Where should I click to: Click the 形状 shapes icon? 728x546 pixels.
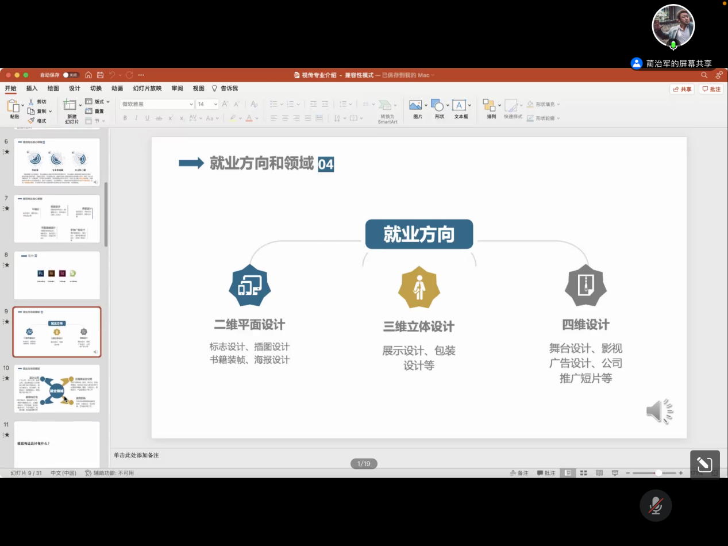(x=438, y=105)
